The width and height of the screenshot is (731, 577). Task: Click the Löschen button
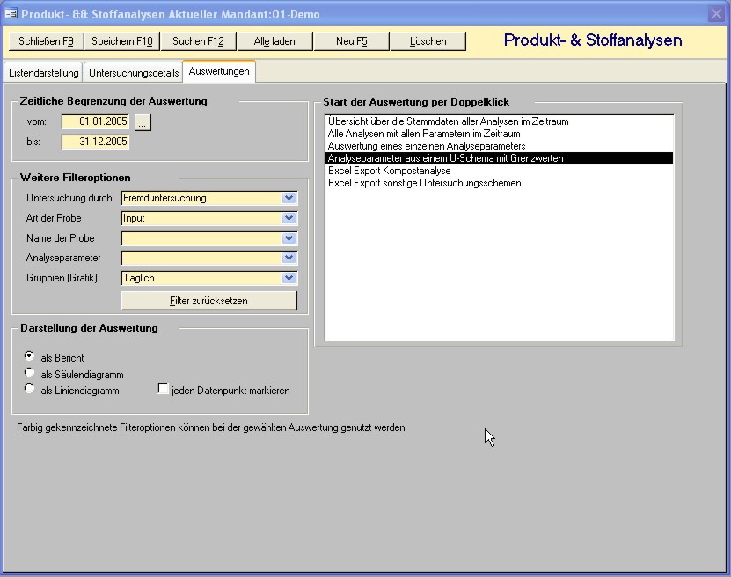coord(428,41)
